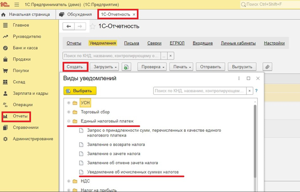Screen dimensions: 300x192
Task: Open the Загрузить dropdown
Action: 104,67
